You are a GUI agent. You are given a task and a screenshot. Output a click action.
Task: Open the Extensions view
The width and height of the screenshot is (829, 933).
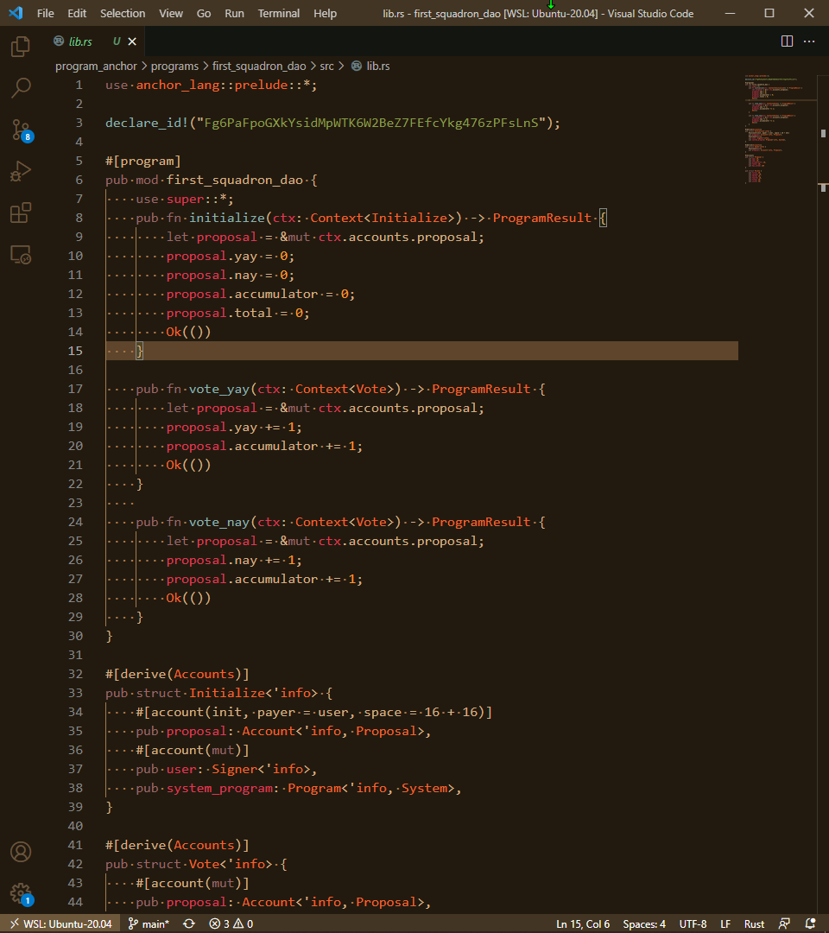point(21,213)
